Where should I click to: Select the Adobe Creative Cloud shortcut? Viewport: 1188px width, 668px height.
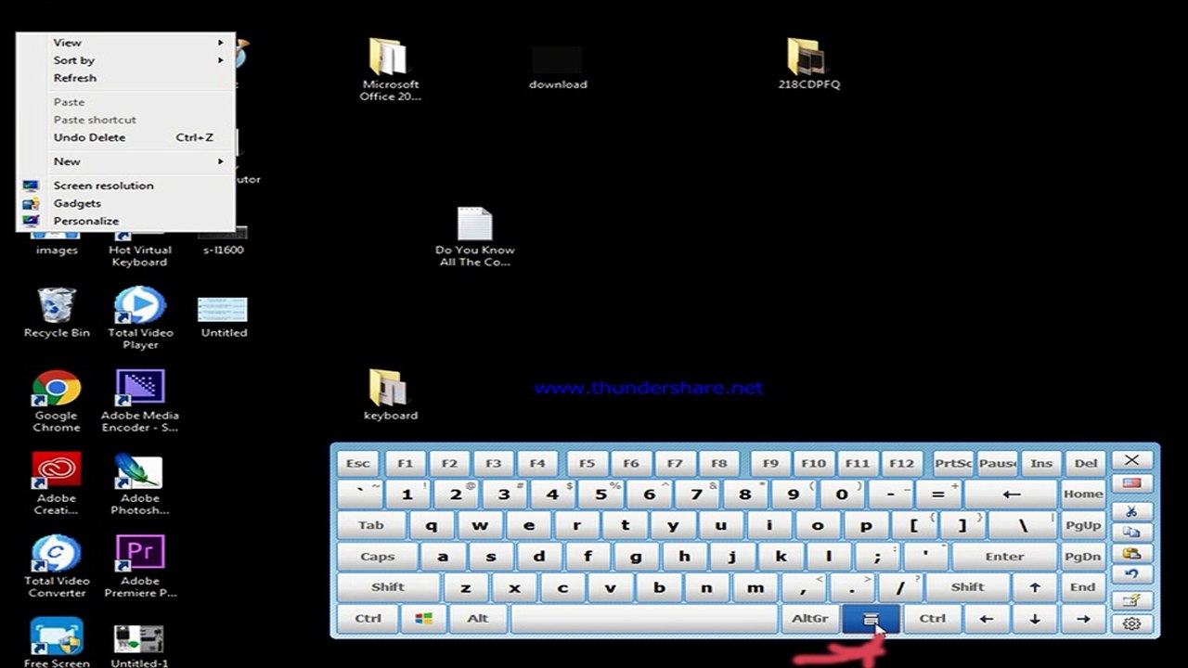point(57,483)
